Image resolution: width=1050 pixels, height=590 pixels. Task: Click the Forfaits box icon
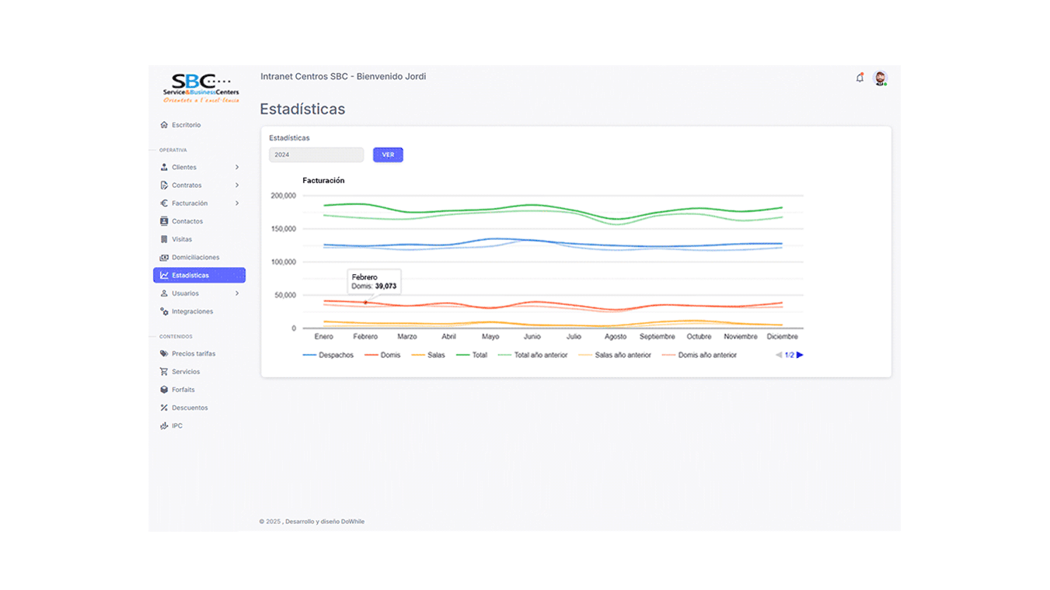tap(164, 390)
